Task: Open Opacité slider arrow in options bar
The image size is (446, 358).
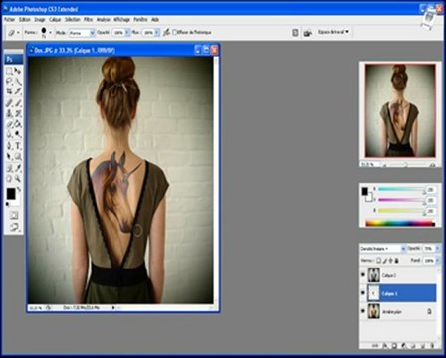Action: (127, 33)
